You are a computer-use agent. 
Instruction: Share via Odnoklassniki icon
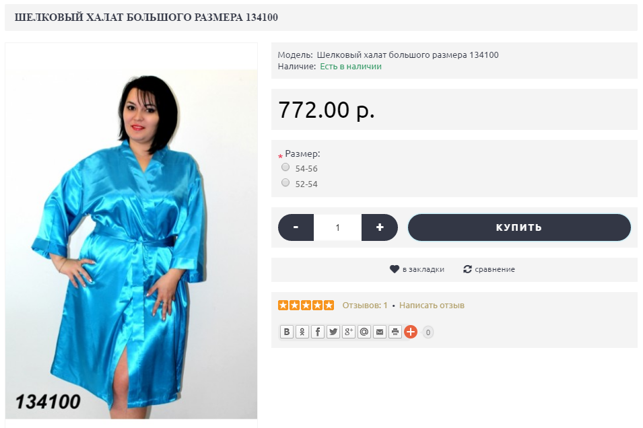coord(302,332)
